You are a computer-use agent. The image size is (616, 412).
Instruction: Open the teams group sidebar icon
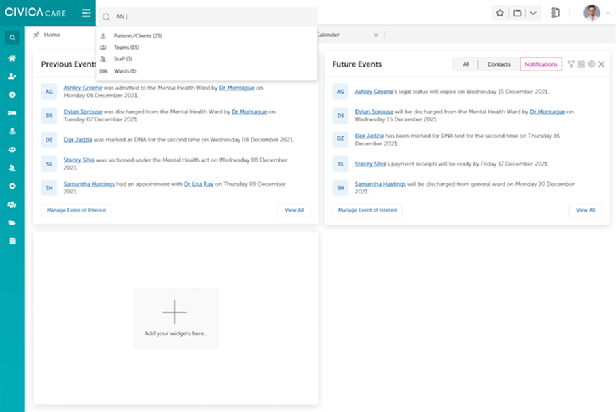(x=12, y=149)
